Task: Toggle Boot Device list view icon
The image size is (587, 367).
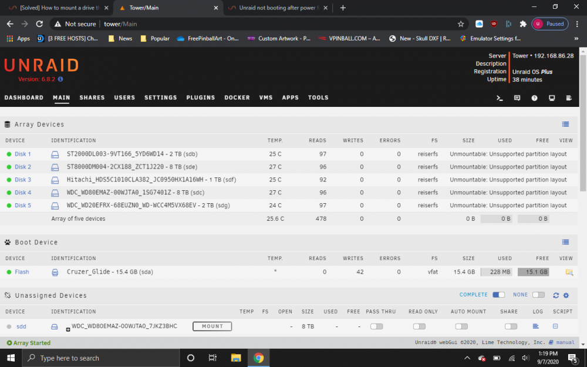Action: (565, 243)
